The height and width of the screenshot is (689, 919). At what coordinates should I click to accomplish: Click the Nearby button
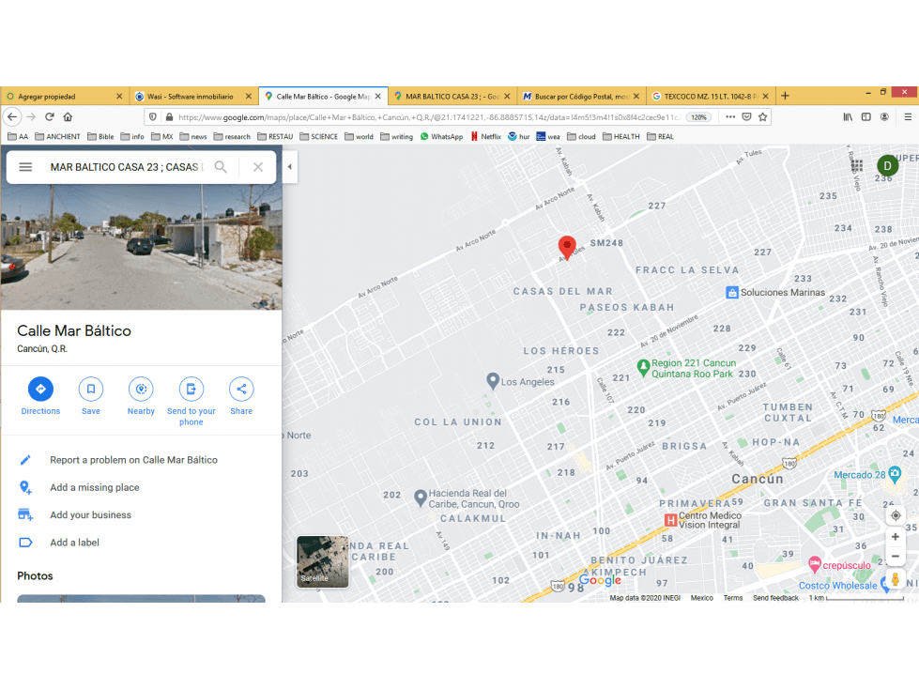click(141, 397)
